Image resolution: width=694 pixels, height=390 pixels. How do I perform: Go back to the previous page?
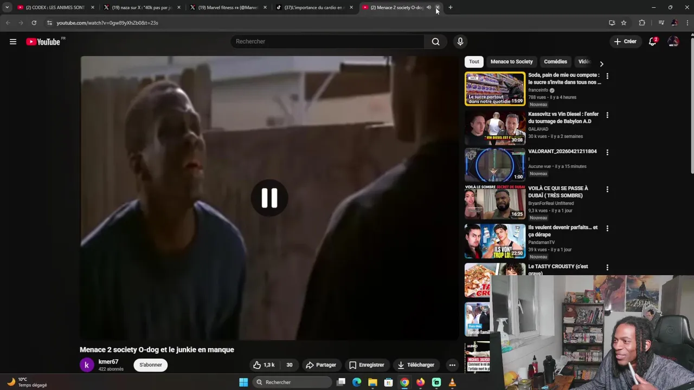pos(8,23)
